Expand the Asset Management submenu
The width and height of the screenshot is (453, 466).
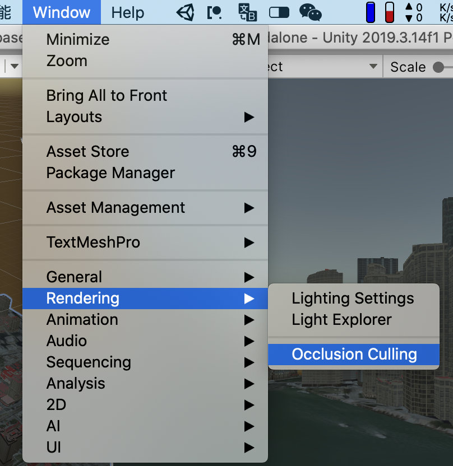click(145, 208)
